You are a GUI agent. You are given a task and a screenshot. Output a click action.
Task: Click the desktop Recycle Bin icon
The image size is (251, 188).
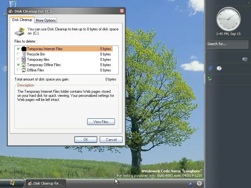(x=12, y=4)
